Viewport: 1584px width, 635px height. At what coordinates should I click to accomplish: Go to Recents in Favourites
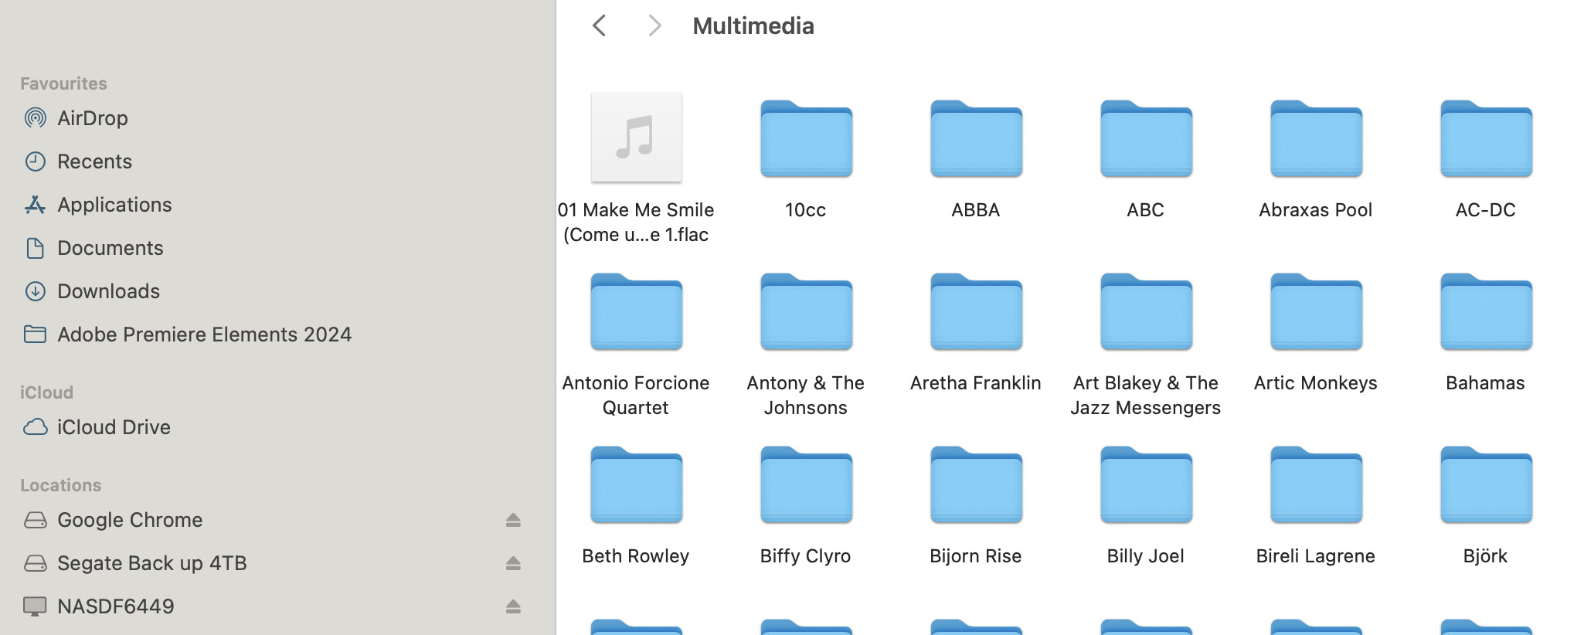click(94, 161)
